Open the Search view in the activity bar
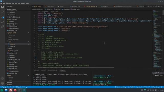164x92 pixels. 2,12
